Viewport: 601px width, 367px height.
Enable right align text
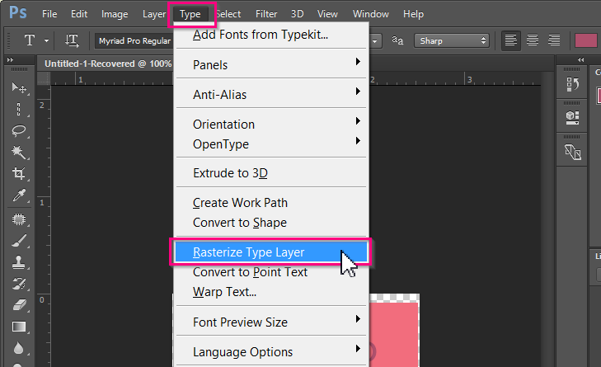coord(554,40)
